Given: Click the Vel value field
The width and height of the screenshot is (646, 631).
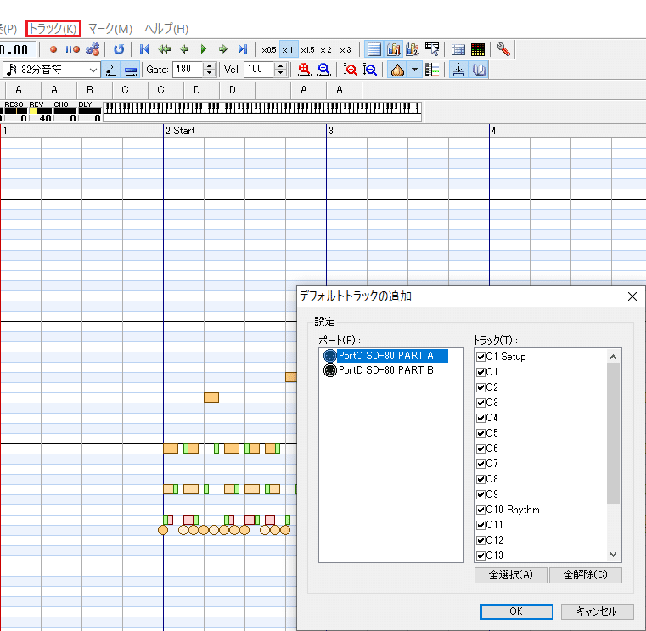Looking at the screenshot, I should click(x=259, y=70).
